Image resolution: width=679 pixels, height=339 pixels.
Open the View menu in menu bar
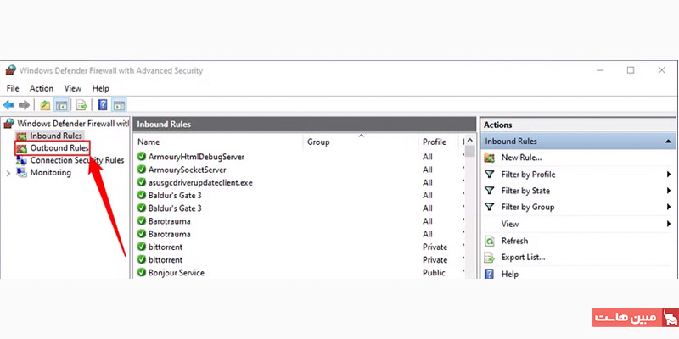click(x=73, y=88)
